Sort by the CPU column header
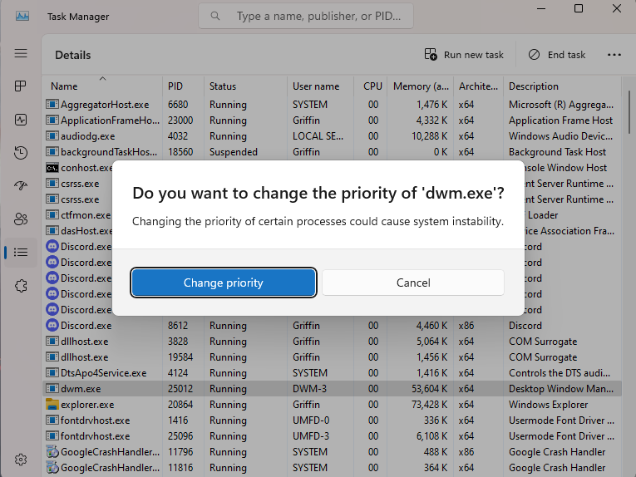The width and height of the screenshot is (636, 477). coord(372,86)
